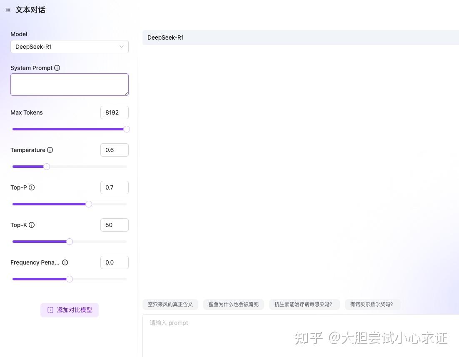Click the 文本对话 page title
Screen dimensions: 459x357
coord(30,10)
